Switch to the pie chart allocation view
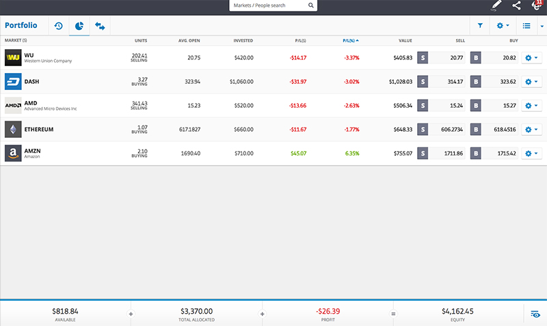Image resolution: width=547 pixels, height=326 pixels. [79, 26]
